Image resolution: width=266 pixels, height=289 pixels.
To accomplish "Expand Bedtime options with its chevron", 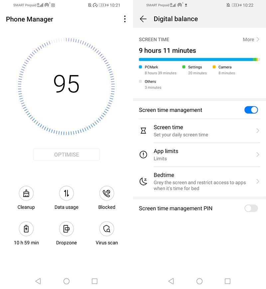I will 258,181.
